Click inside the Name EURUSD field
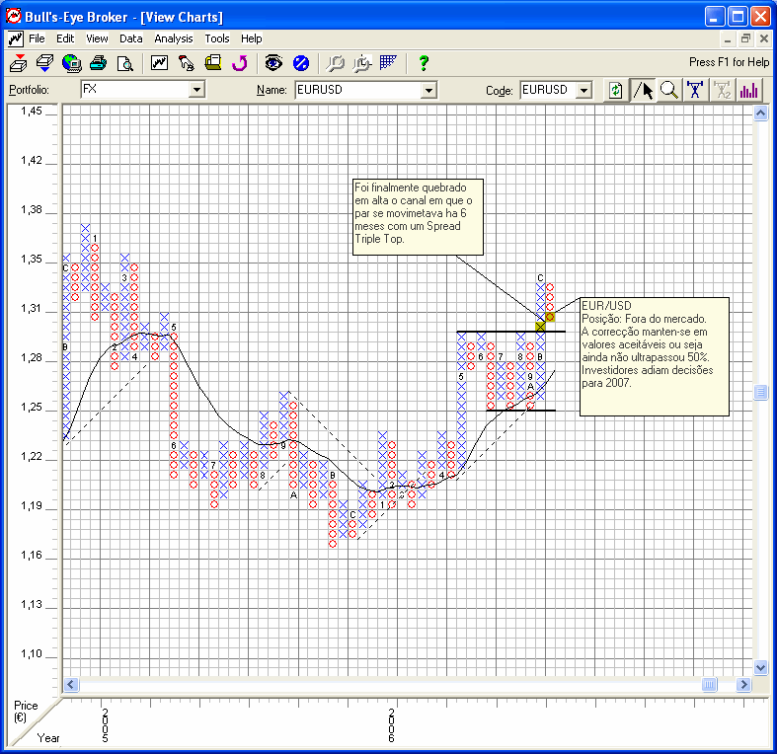The width and height of the screenshot is (777, 754). point(358,90)
